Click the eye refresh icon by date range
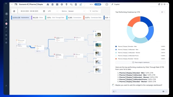Viewport: 173px width, 97px height. pos(14,11)
